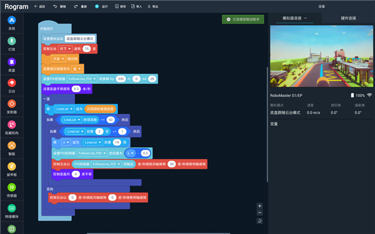Open the 装甲板 (Armor) block category

(x=12, y=169)
